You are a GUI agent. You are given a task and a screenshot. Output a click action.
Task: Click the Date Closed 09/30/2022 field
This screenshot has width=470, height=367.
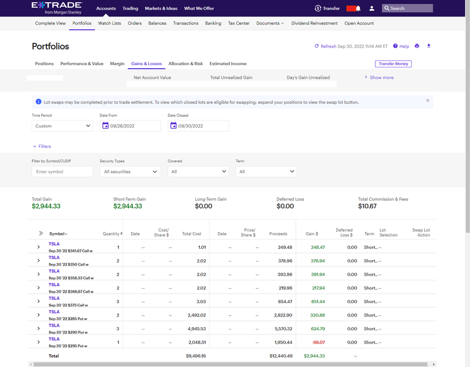coord(198,126)
